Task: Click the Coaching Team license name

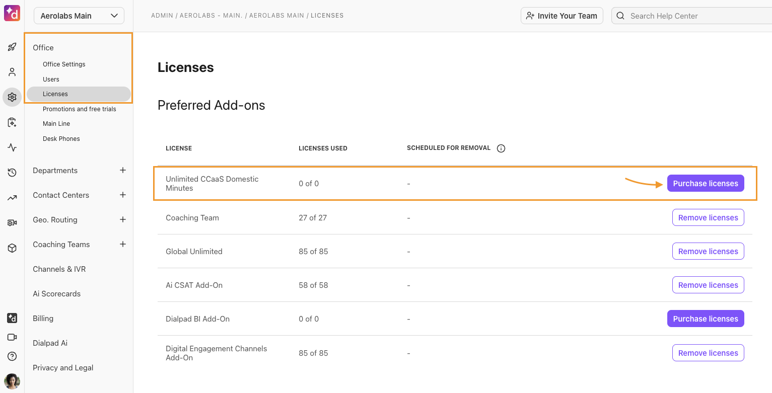Action: click(192, 218)
